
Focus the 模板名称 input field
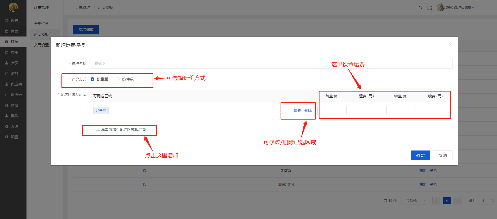(272, 64)
